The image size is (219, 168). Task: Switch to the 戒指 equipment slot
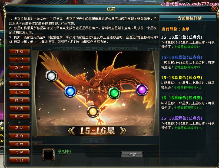coord(19,76)
